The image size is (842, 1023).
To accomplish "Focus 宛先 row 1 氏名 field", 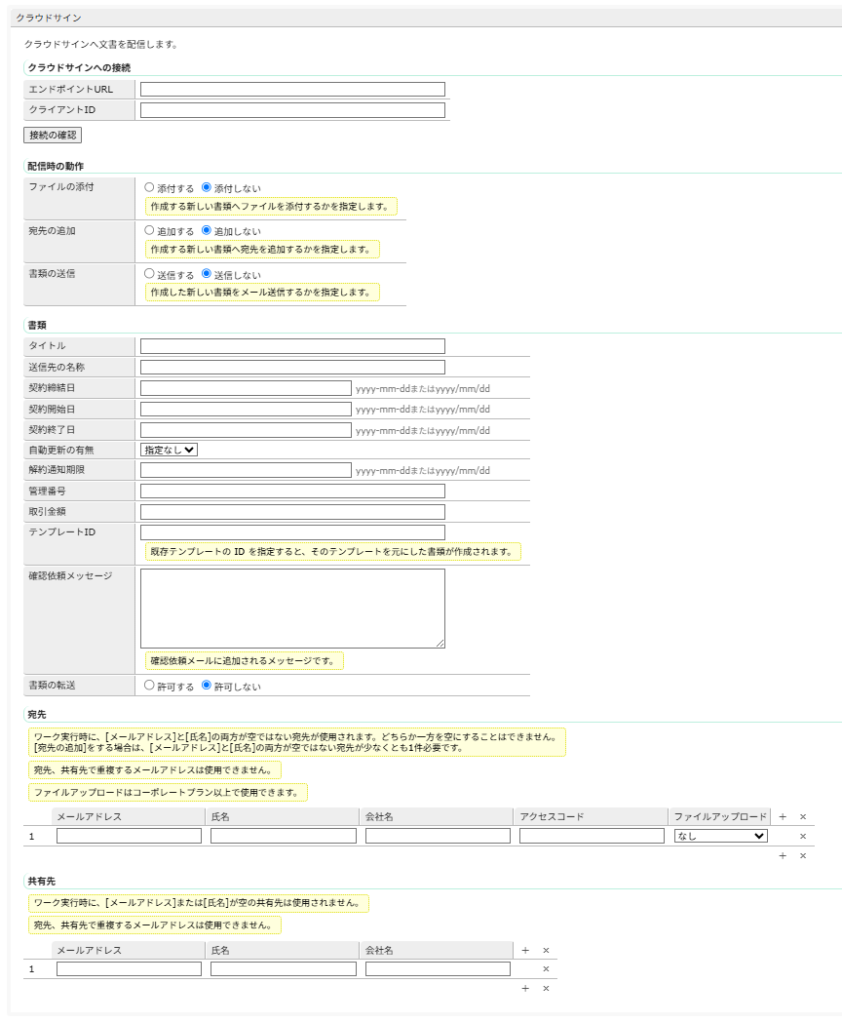I will tap(283, 836).
